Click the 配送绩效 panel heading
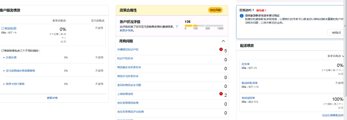The width and height of the screenshot is (347, 120). click(247, 46)
